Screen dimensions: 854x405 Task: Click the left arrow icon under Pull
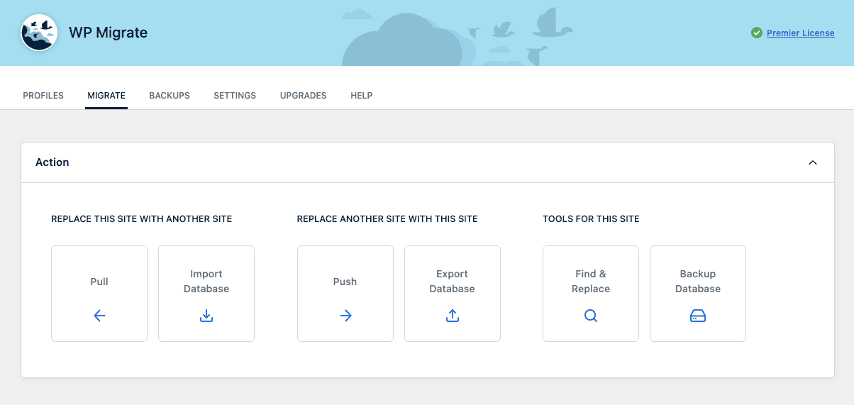tap(99, 316)
